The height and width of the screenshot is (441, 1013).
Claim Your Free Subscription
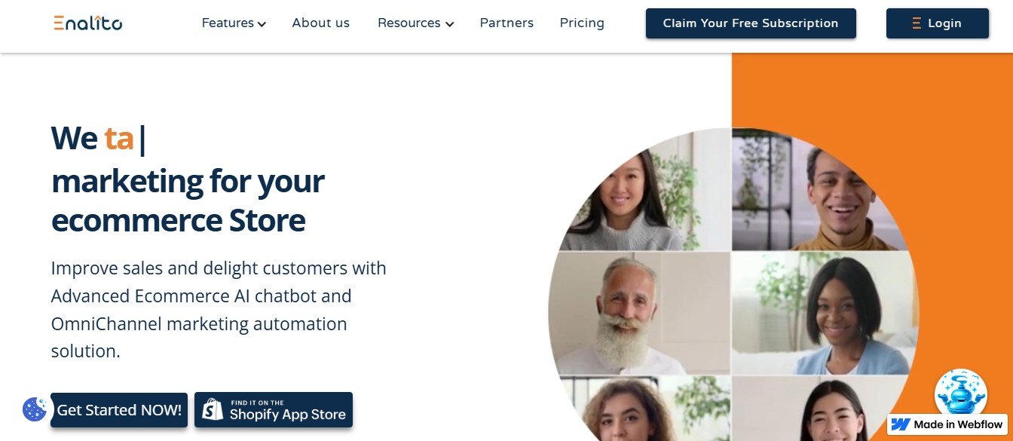pos(750,23)
